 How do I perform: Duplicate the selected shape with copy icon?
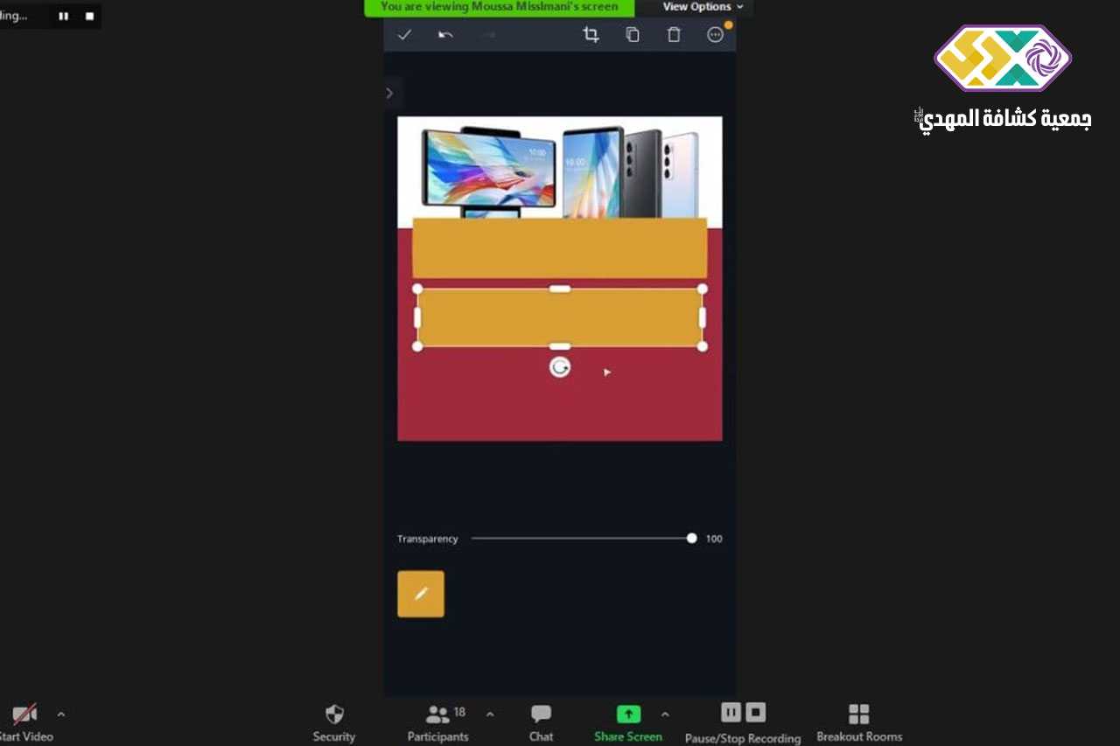632,35
